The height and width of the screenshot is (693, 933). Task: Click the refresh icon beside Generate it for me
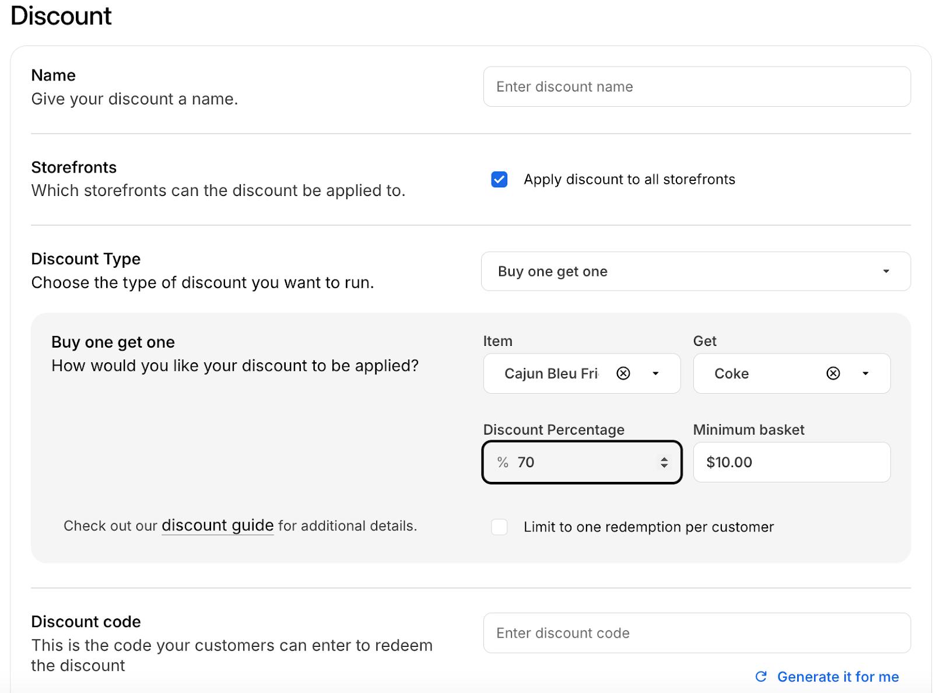(x=761, y=677)
